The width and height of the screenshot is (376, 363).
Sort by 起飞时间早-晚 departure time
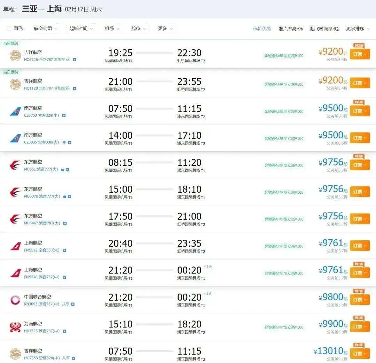[324, 29]
